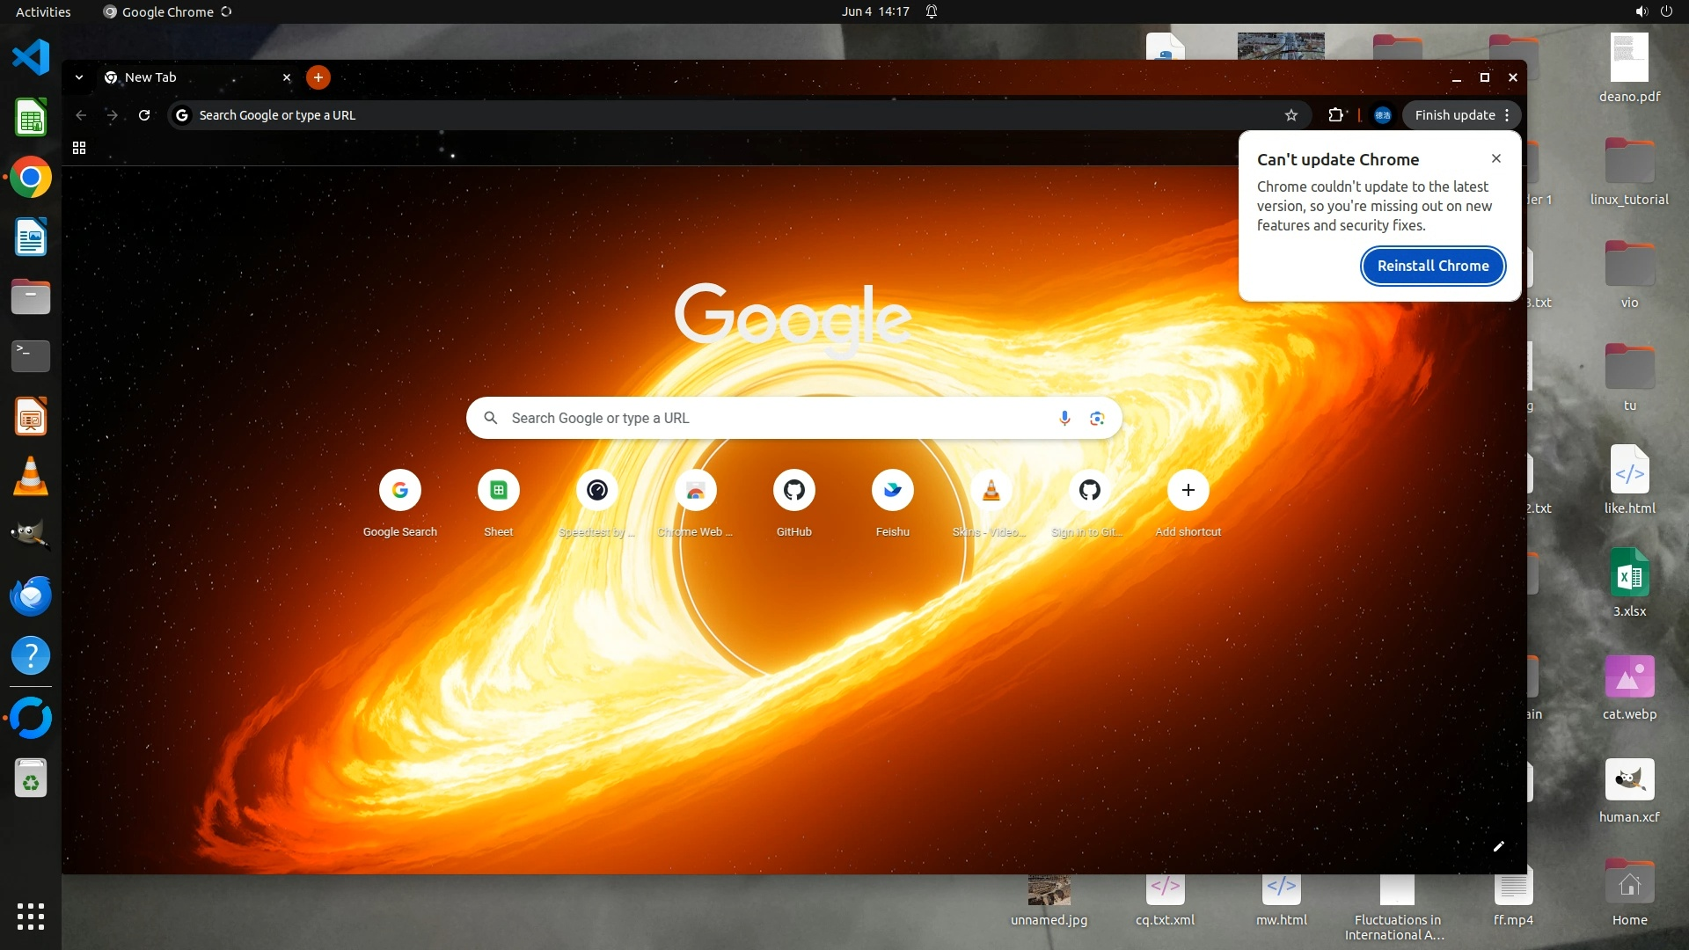Screen dimensions: 1689x950
Task: Bookmark this tab with star icon
Action: [x=1291, y=115]
